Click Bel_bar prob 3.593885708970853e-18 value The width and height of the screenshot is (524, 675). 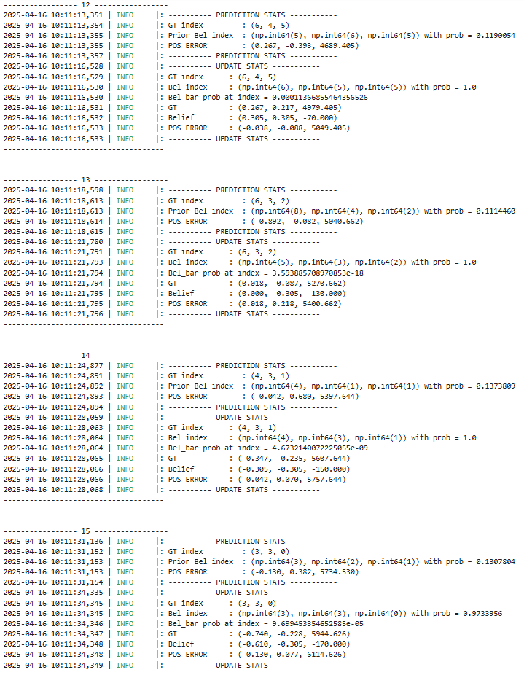click(318, 273)
